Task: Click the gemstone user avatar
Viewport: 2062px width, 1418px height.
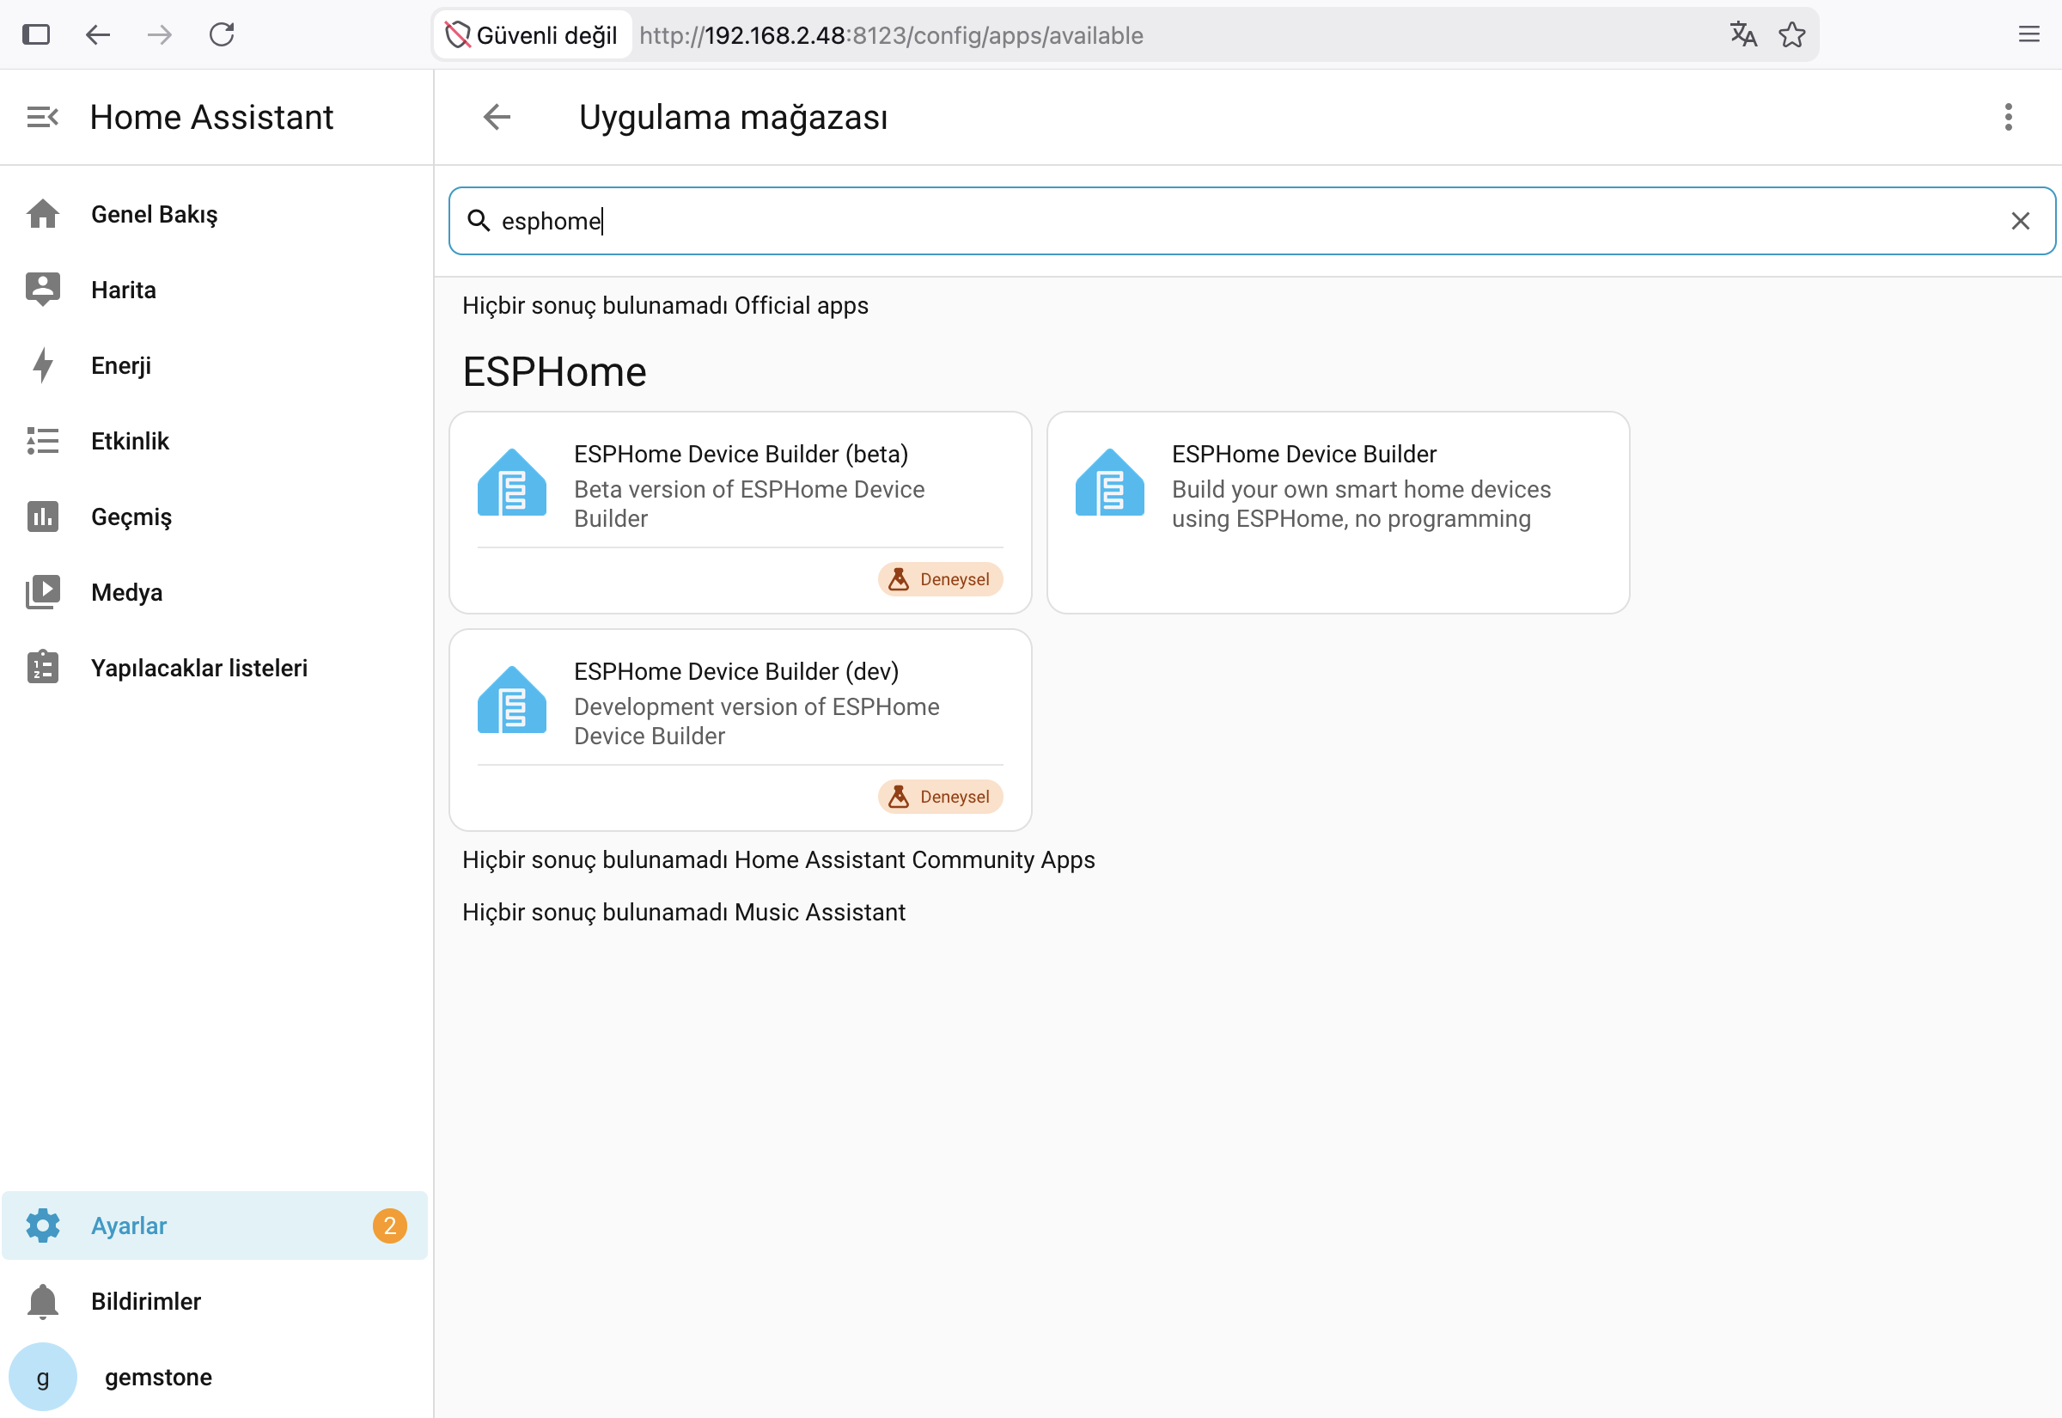Action: point(43,1376)
